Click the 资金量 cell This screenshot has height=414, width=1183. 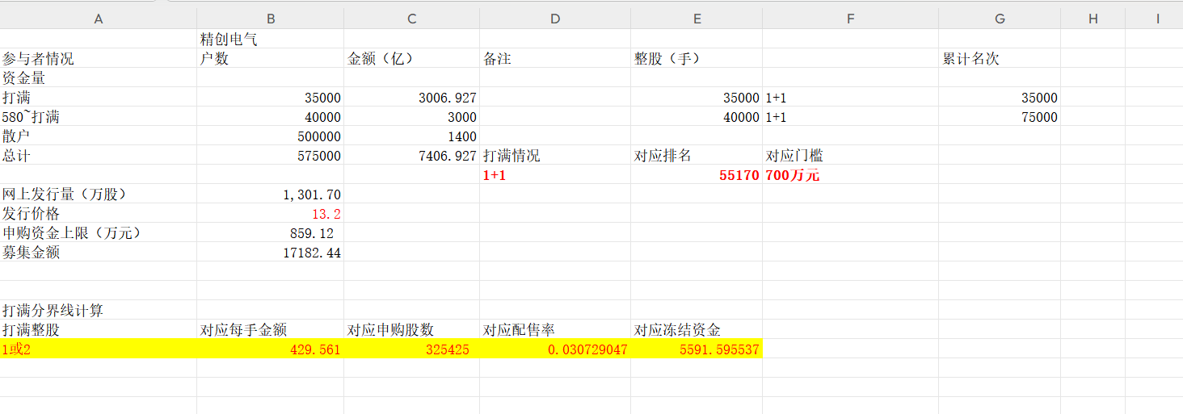pyautogui.click(x=98, y=77)
